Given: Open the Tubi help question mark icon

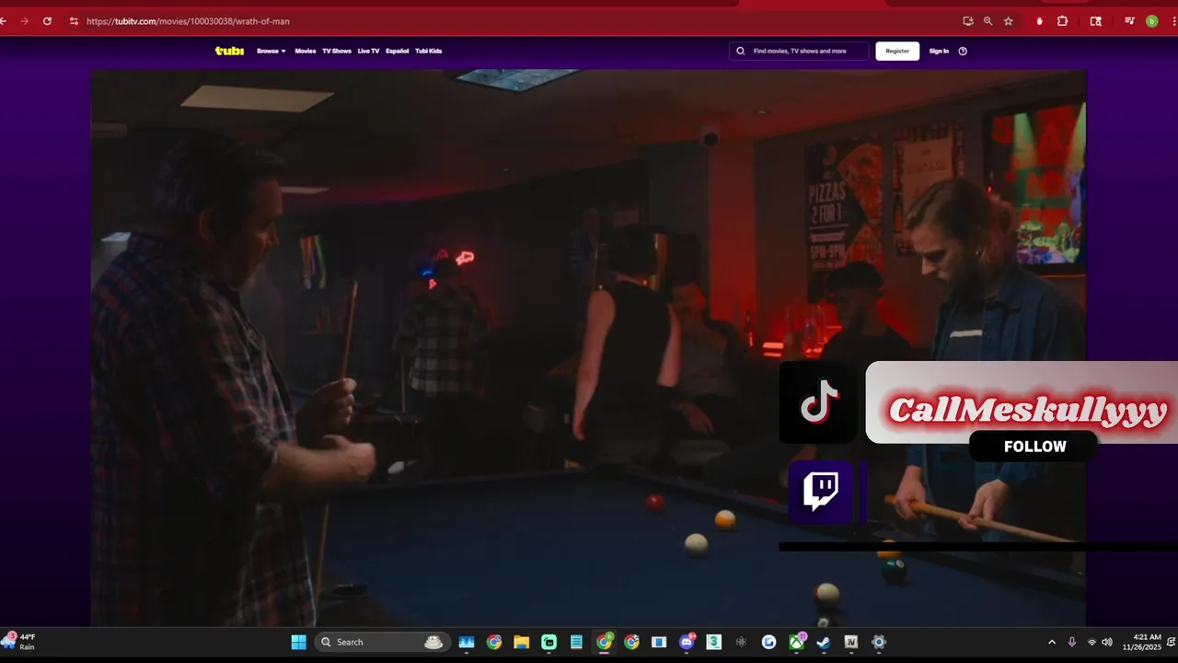Looking at the screenshot, I should click(x=963, y=51).
